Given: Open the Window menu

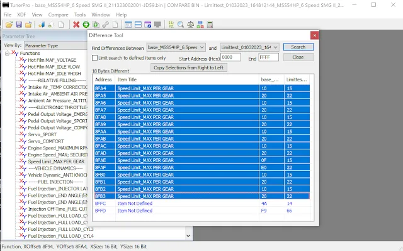Looking at the screenshot, I should click(101, 15).
